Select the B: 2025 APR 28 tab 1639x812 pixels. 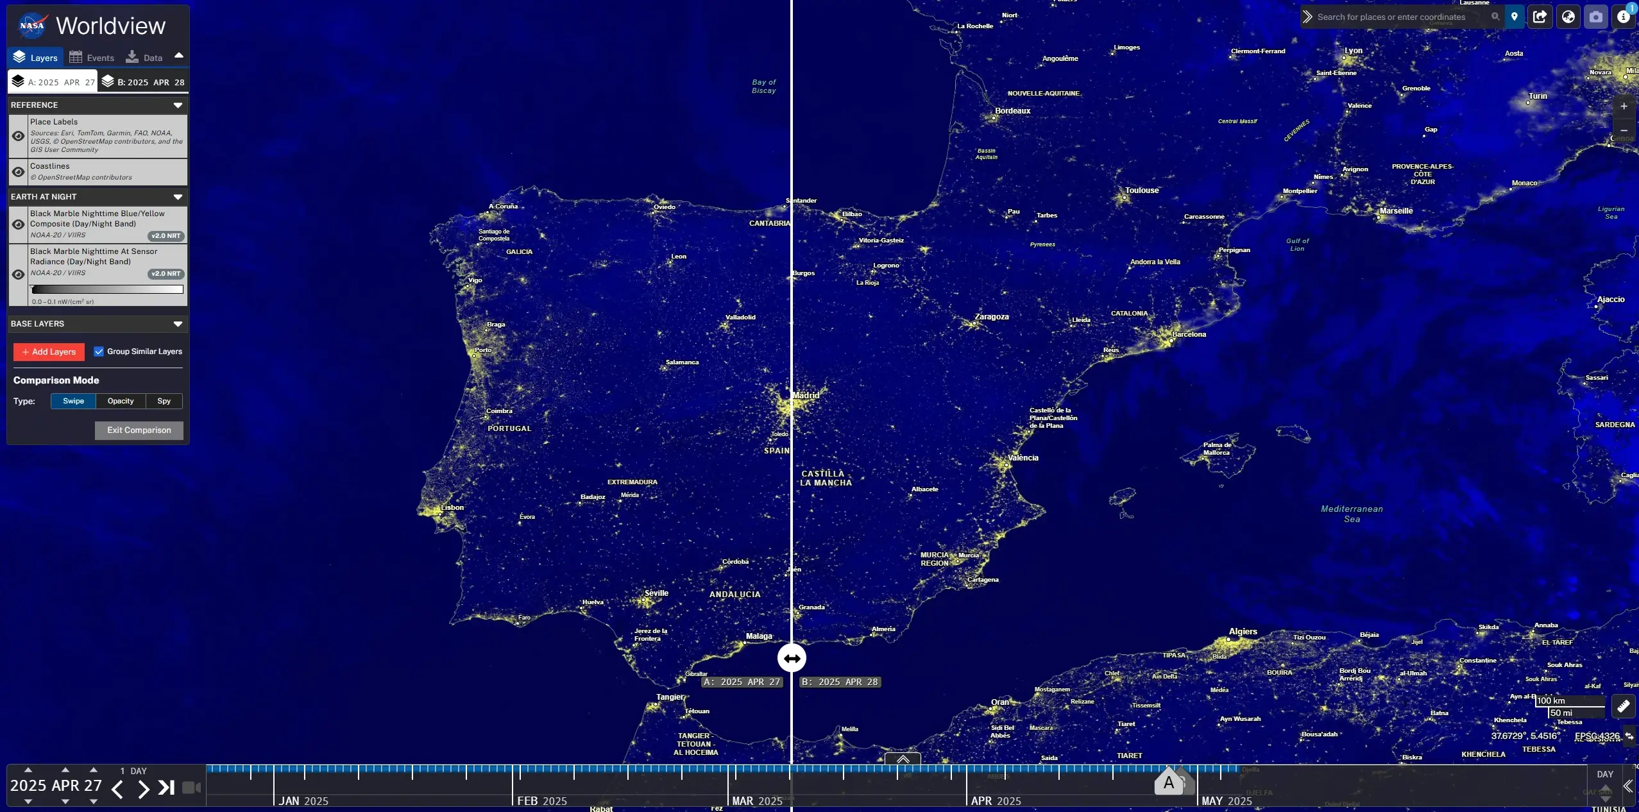pyautogui.click(x=144, y=82)
